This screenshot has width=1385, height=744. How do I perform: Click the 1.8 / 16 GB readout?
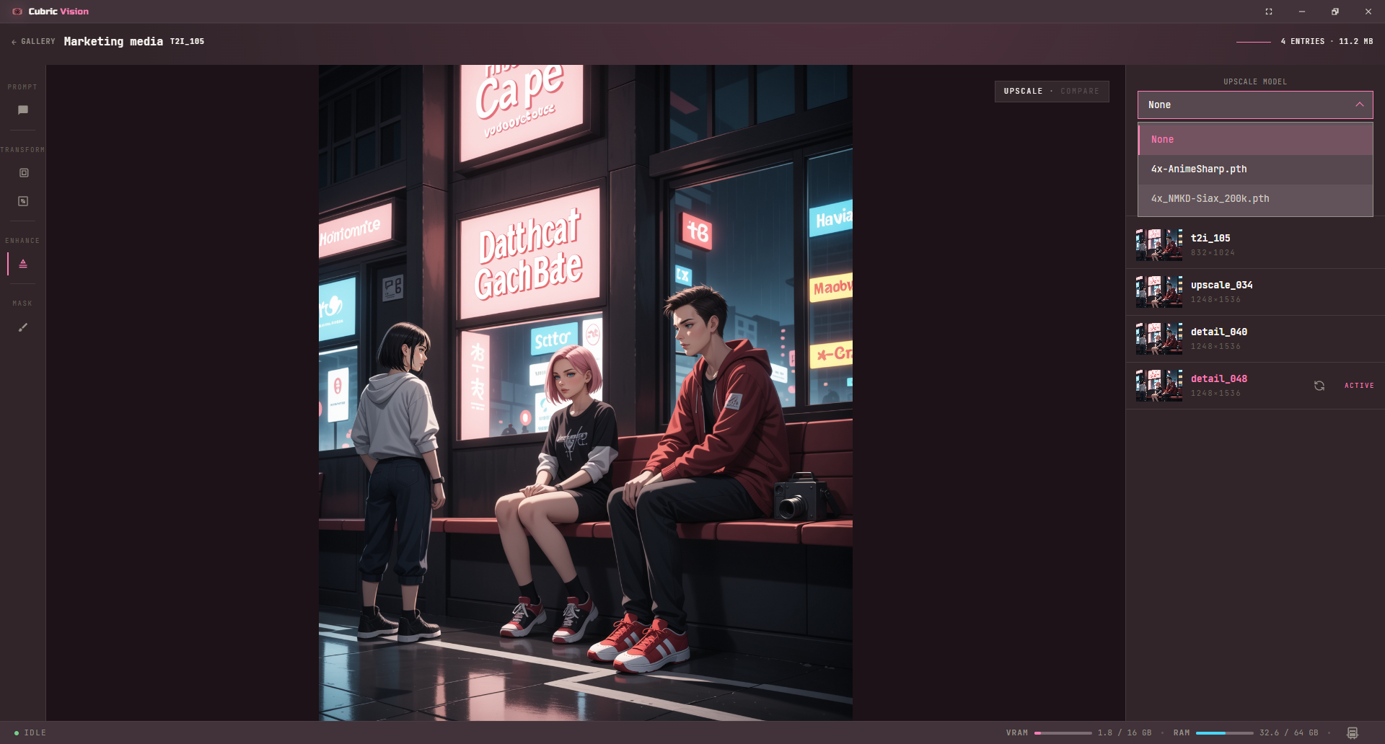(x=1125, y=732)
